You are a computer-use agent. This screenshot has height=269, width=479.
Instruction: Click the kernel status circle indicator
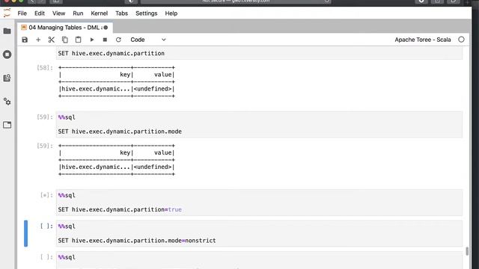(x=461, y=40)
